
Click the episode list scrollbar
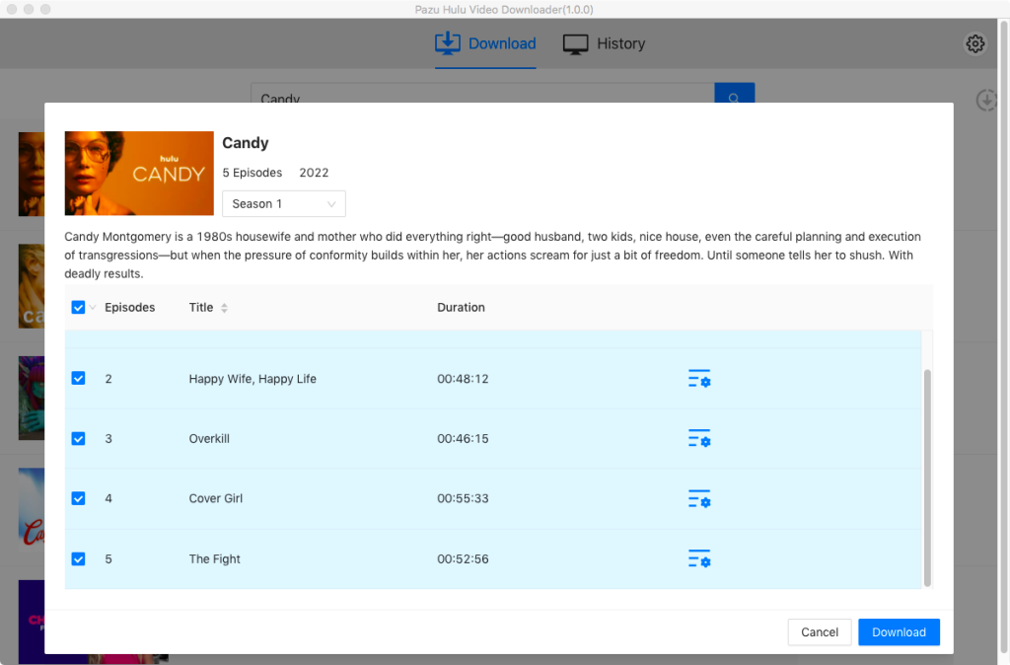(x=927, y=478)
